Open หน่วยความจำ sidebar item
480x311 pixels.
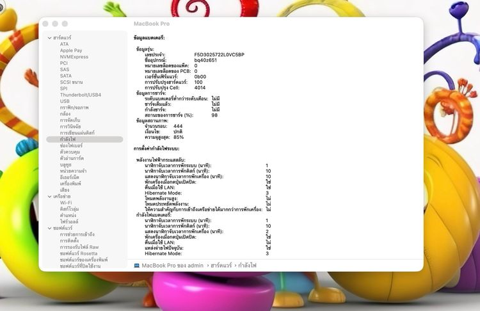pyautogui.click(x=73, y=171)
